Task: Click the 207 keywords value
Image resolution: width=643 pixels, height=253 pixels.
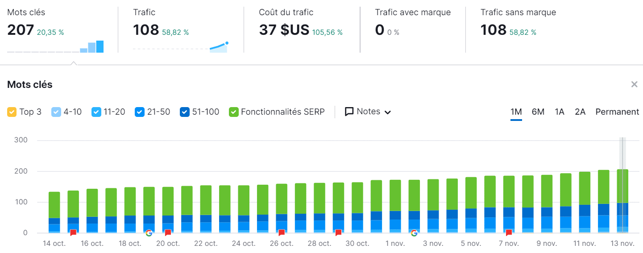Action: pyautogui.click(x=21, y=30)
